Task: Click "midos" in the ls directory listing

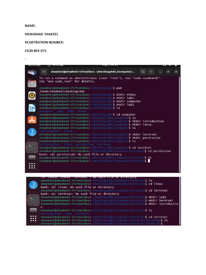Action: pyautogui.click(x=82, y=111)
